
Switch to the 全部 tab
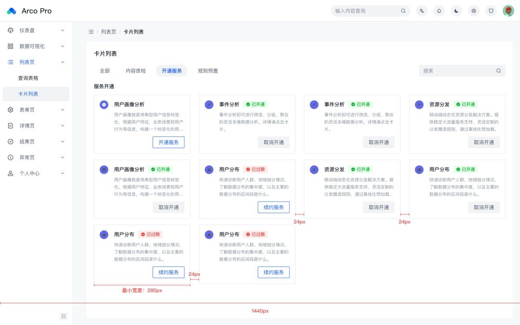(x=104, y=71)
